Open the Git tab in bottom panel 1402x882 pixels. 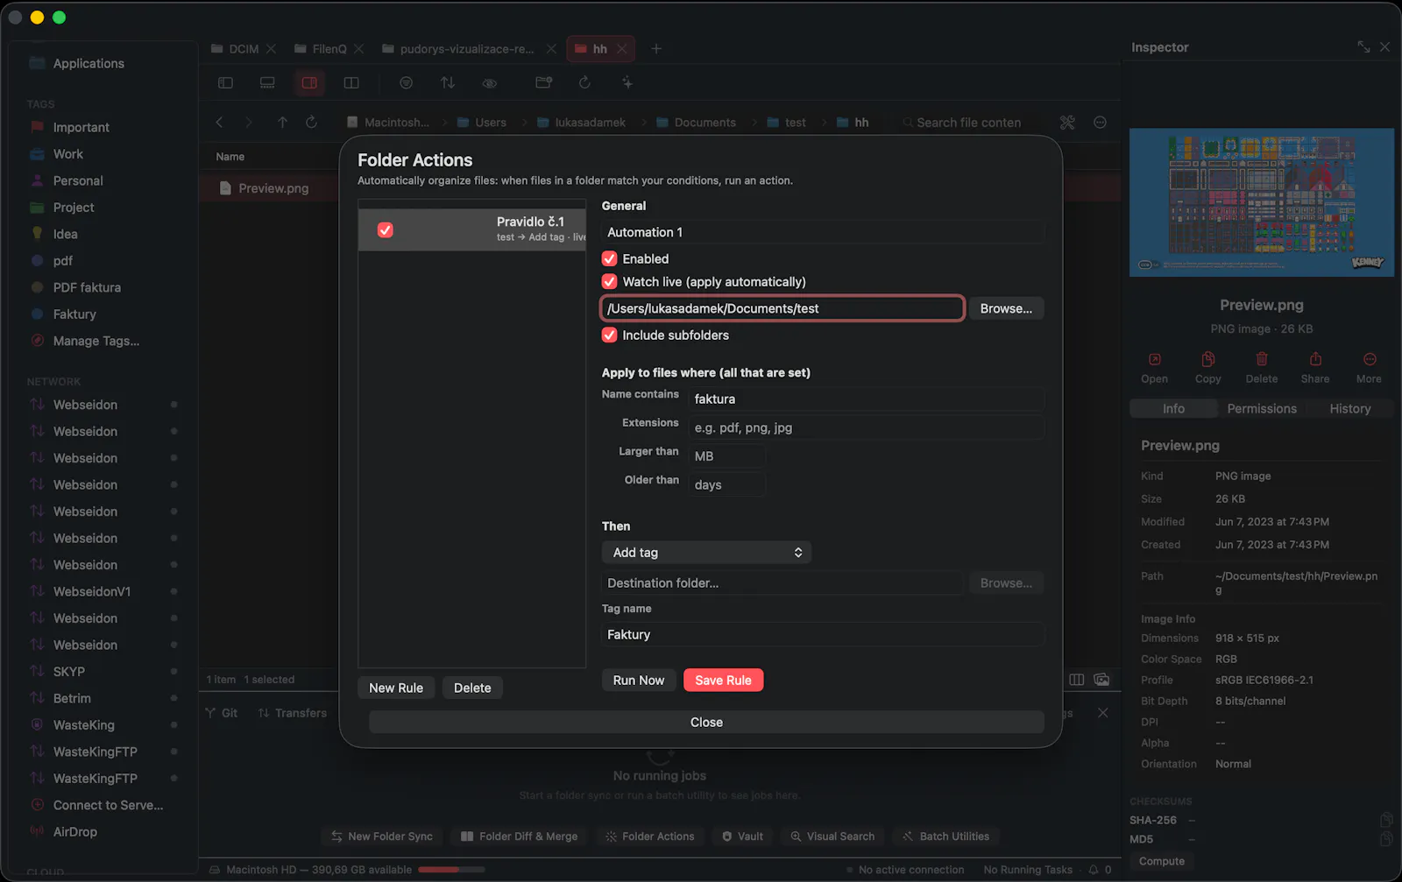click(221, 713)
